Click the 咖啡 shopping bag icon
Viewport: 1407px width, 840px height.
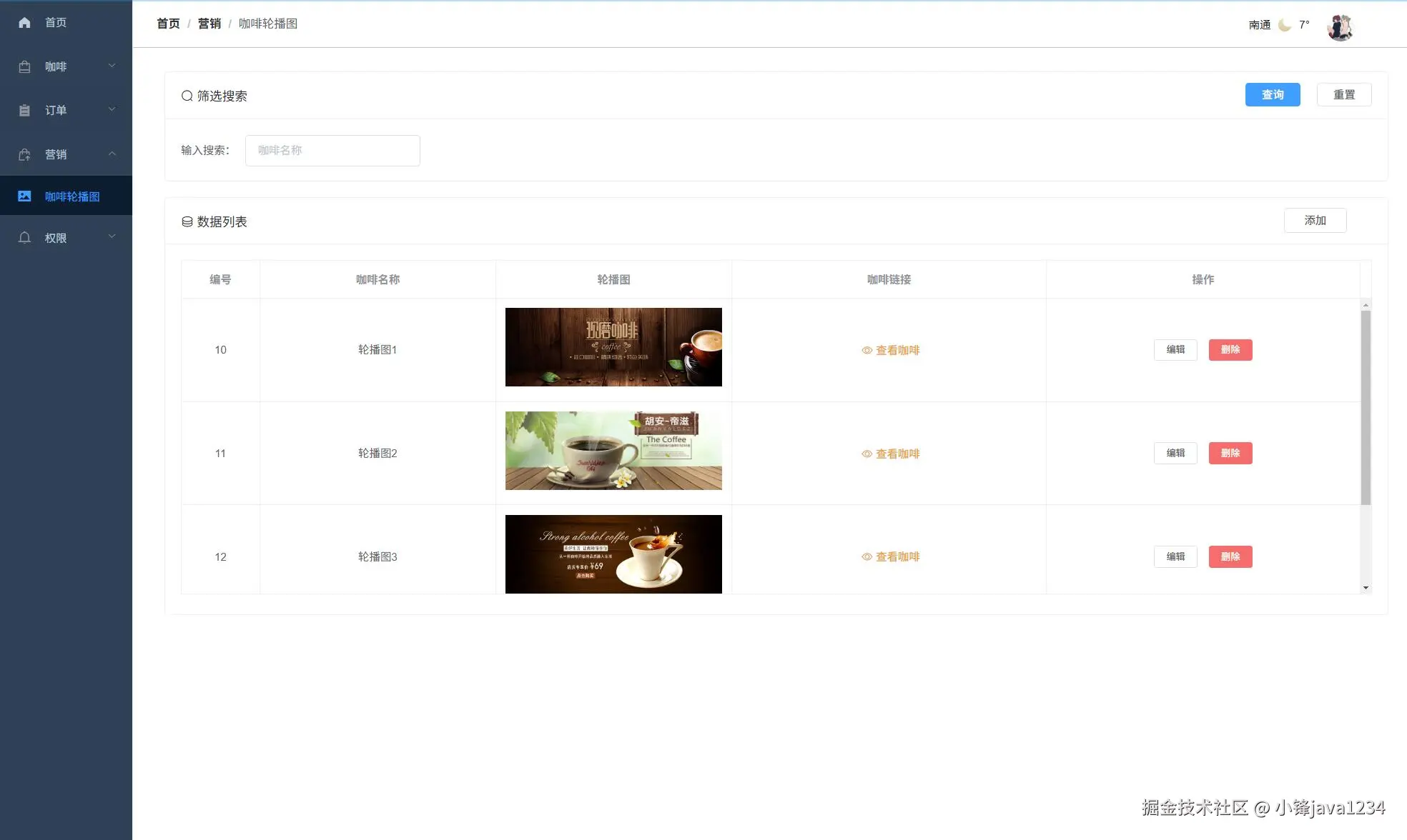[24, 66]
